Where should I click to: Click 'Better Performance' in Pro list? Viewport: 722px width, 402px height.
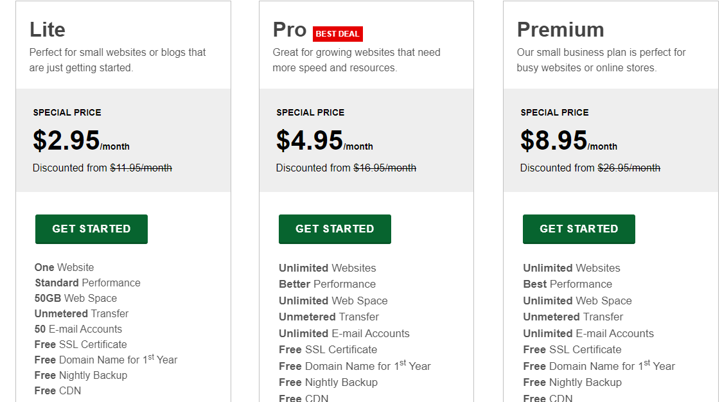[x=328, y=284]
